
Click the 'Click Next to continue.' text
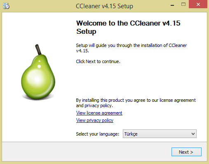pos(98,61)
